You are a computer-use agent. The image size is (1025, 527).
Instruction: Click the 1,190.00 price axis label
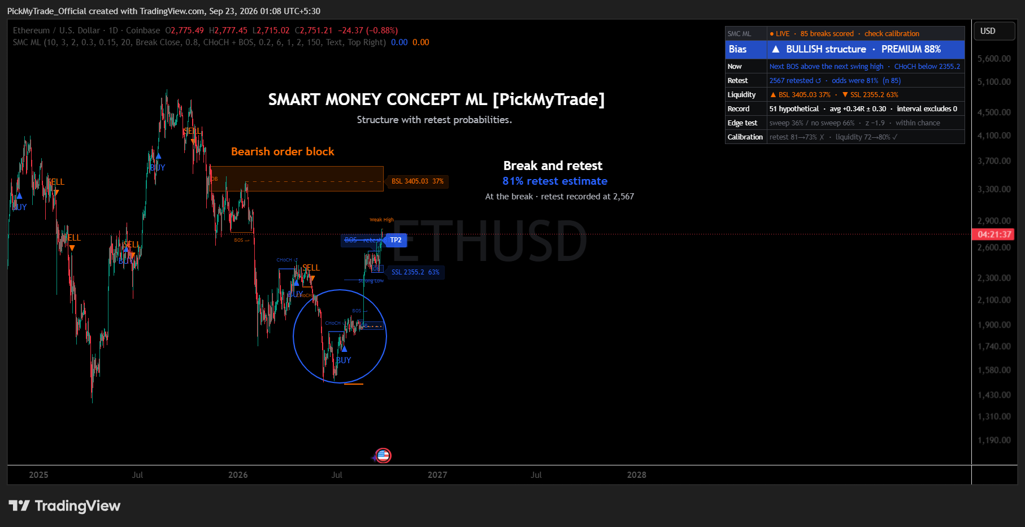click(x=994, y=440)
